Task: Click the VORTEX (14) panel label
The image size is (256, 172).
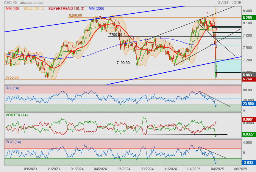Action: [17, 115]
